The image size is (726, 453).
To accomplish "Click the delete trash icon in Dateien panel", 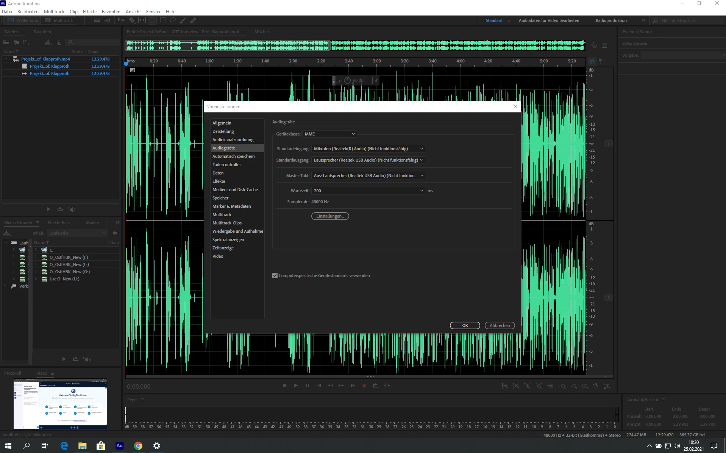I will coord(59,42).
